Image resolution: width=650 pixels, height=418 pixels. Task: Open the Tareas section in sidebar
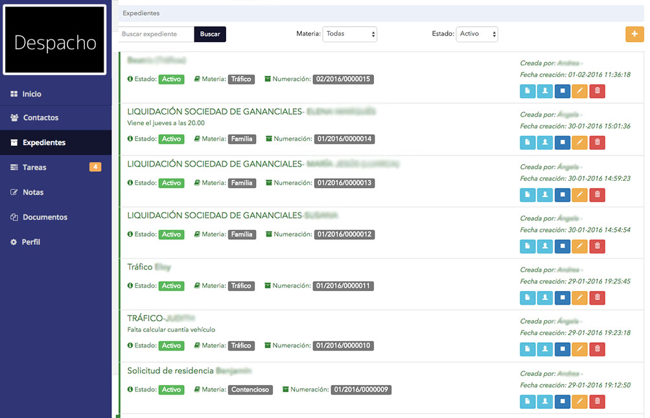34,167
